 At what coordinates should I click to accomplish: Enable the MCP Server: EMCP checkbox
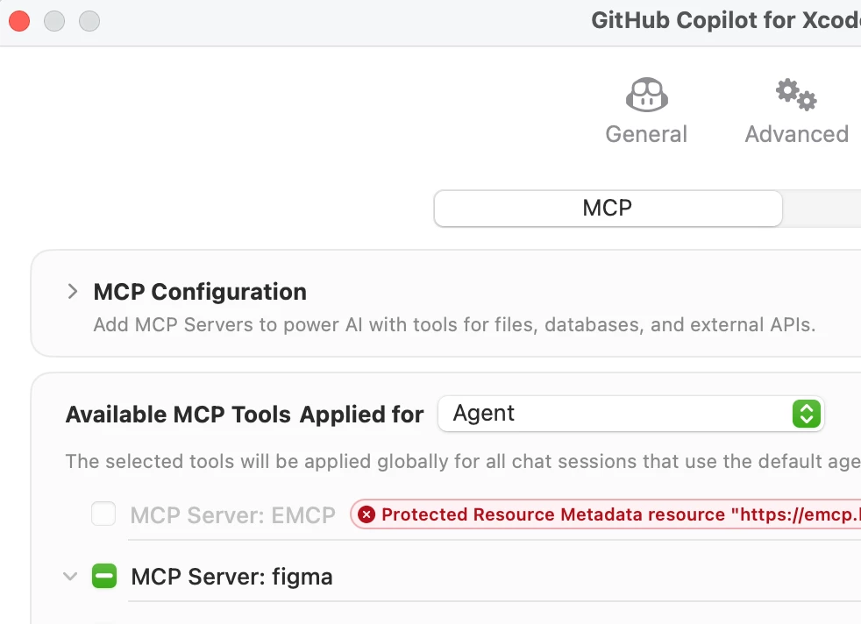(x=103, y=514)
